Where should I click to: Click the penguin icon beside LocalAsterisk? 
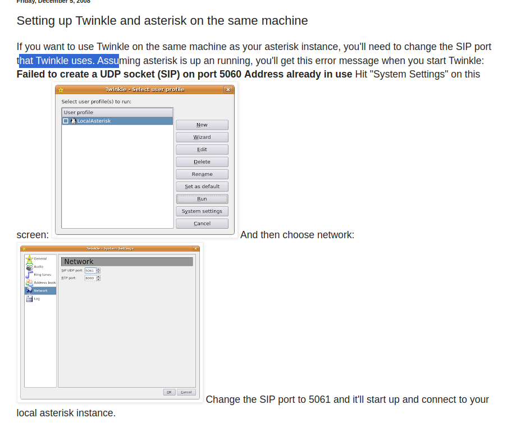coord(73,121)
